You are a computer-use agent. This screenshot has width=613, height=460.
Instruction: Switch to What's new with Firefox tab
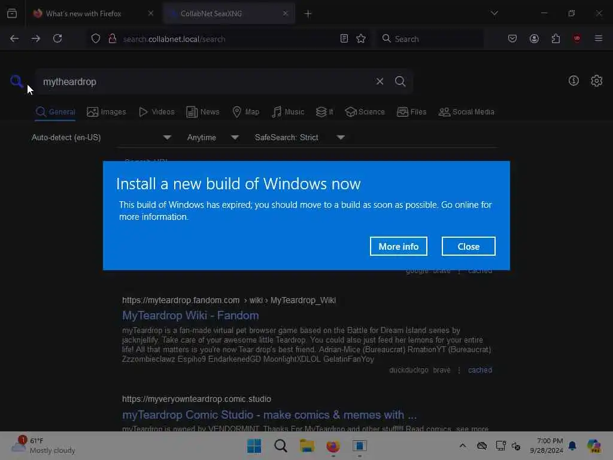point(83,14)
